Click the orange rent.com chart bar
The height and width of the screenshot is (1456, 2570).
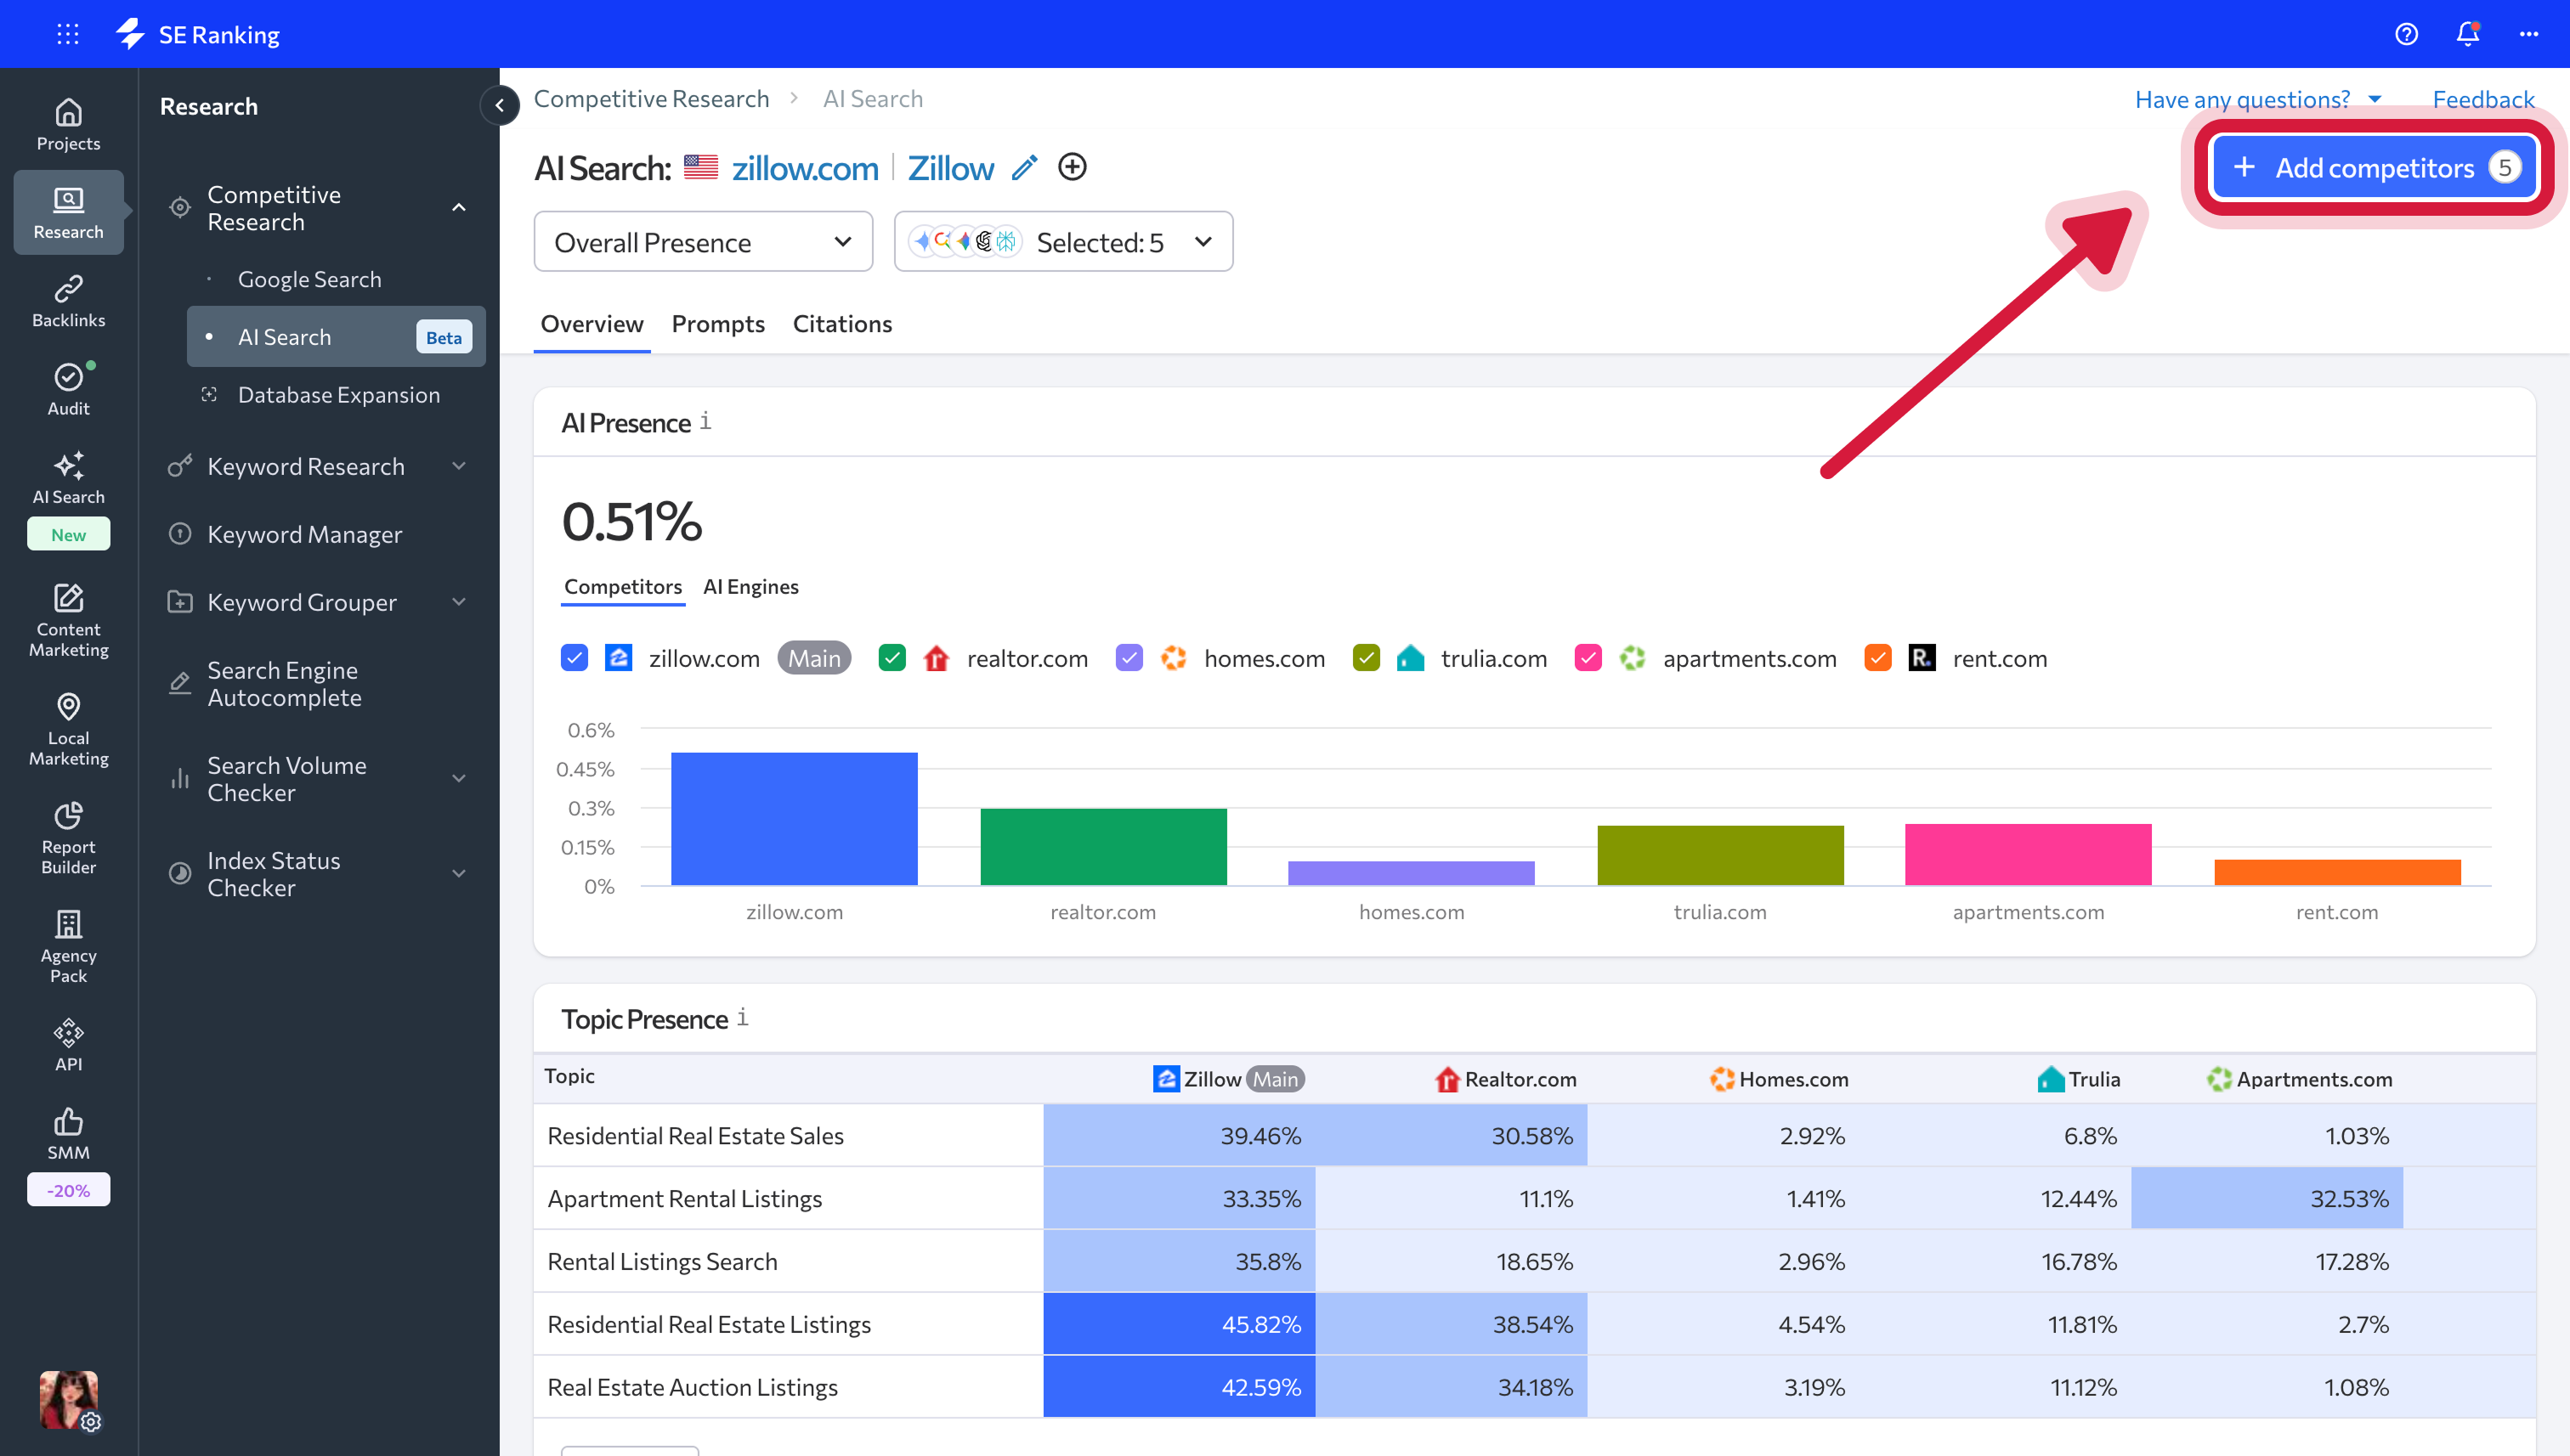tap(2337, 873)
